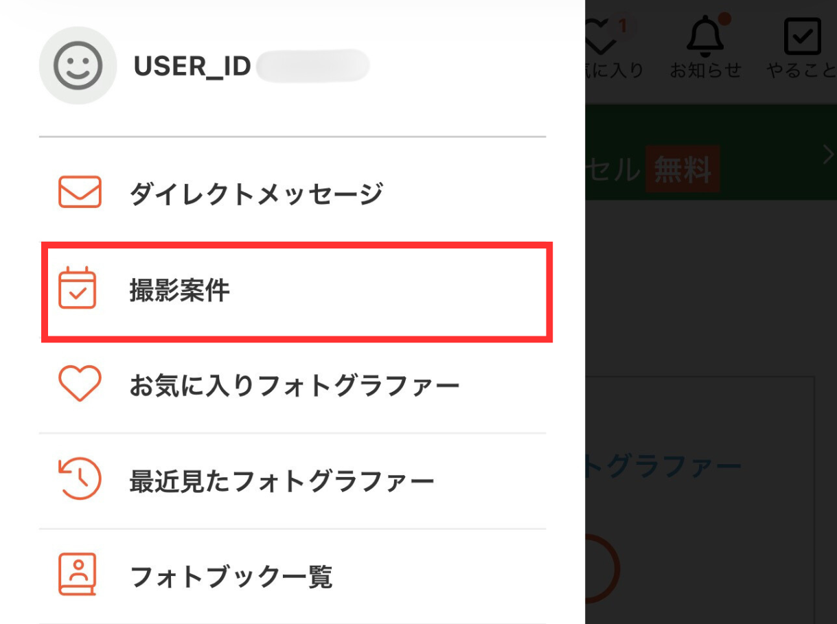Click the USER_ID profile name
This screenshot has width=837, height=624.
coord(192,67)
